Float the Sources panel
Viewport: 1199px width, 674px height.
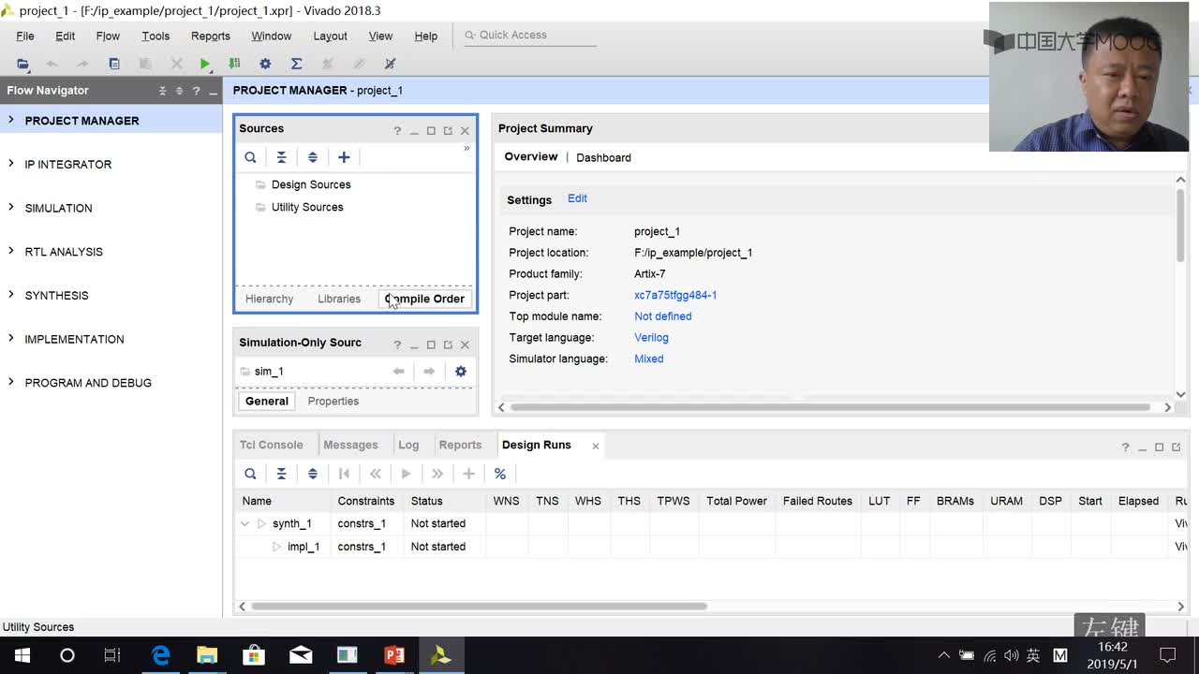tap(448, 130)
